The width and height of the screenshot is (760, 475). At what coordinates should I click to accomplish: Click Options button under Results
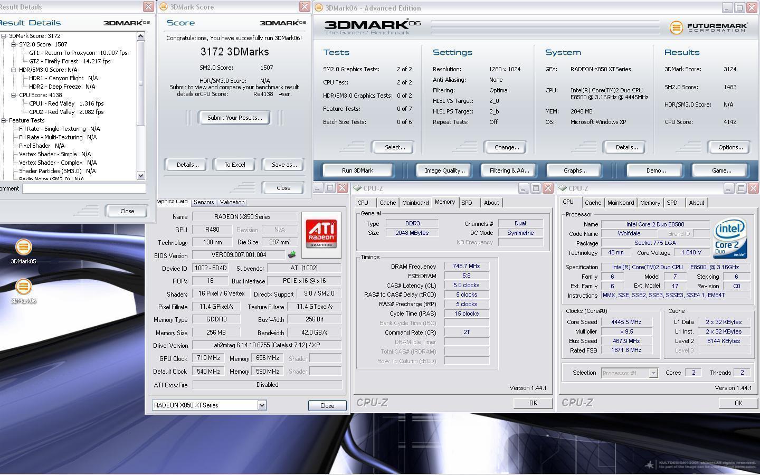(x=730, y=147)
